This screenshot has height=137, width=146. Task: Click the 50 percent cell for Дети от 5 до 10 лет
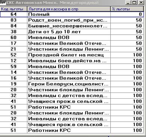[127, 32]
